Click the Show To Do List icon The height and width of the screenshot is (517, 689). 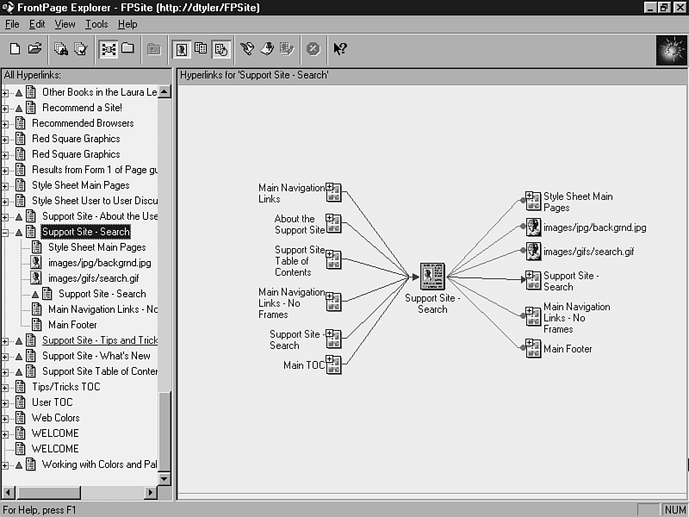click(267, 49)
